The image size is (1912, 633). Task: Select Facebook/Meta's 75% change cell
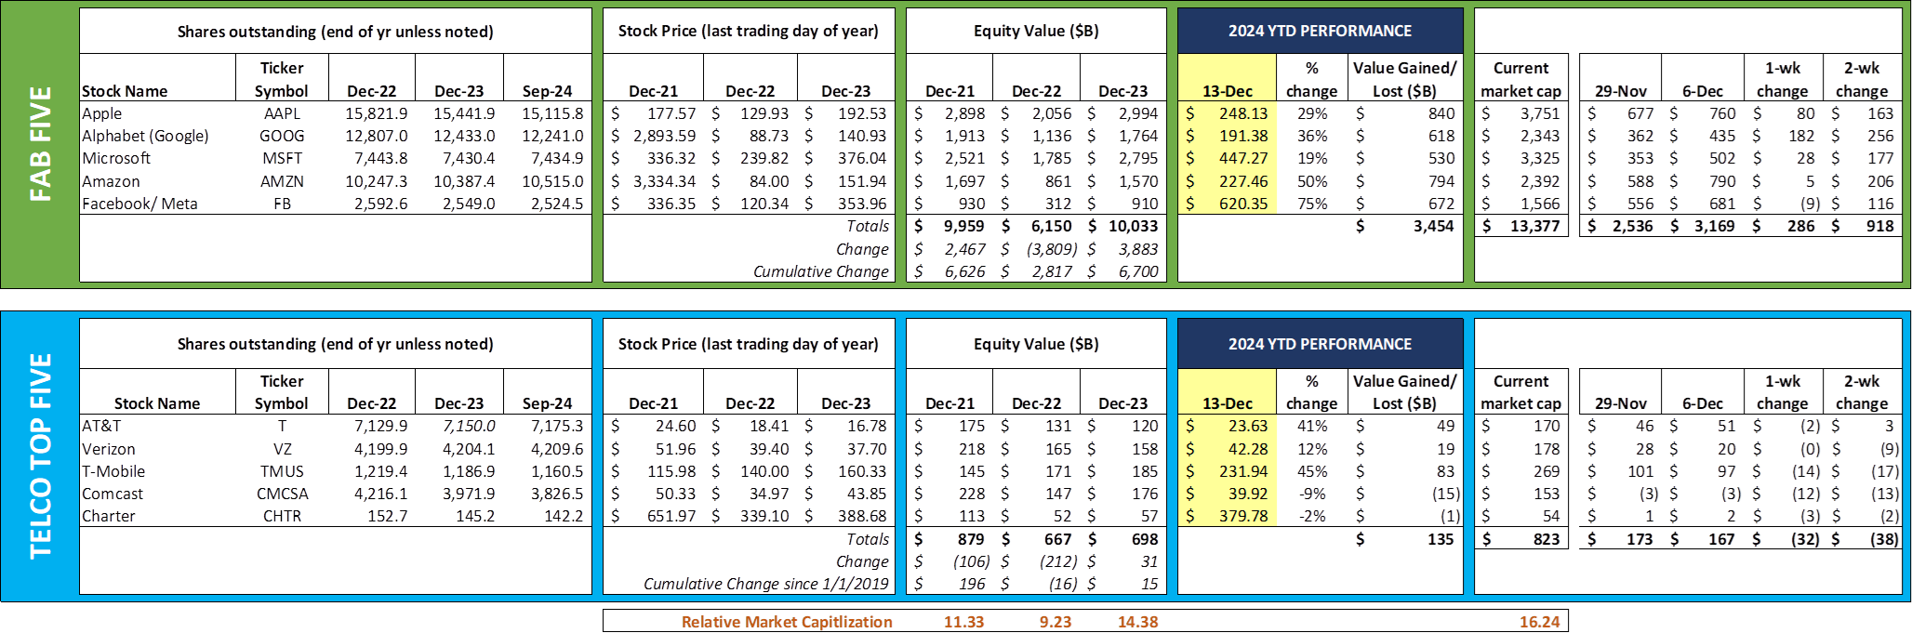click(x=1312, y=204)
